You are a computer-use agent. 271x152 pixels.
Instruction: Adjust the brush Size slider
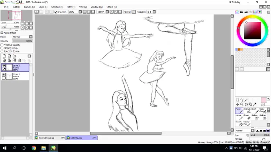click(x=260, y=135)
